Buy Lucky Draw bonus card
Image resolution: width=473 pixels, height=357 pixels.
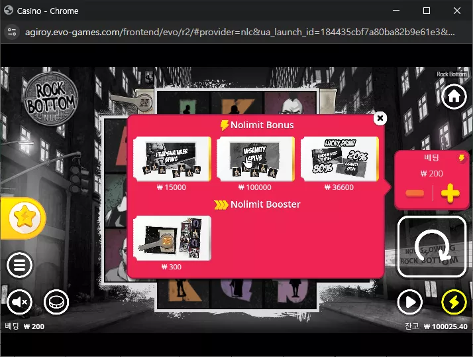tap(339, 159)
